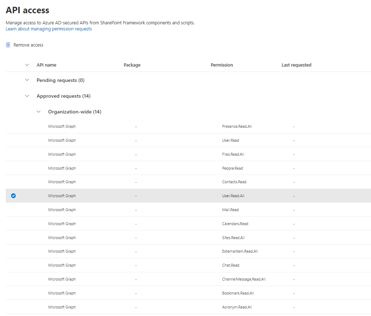The height and width of the screenshot is (316, 371).
Task: Select the Sites.Read.All permission row
Action: [x=188, y=238]
